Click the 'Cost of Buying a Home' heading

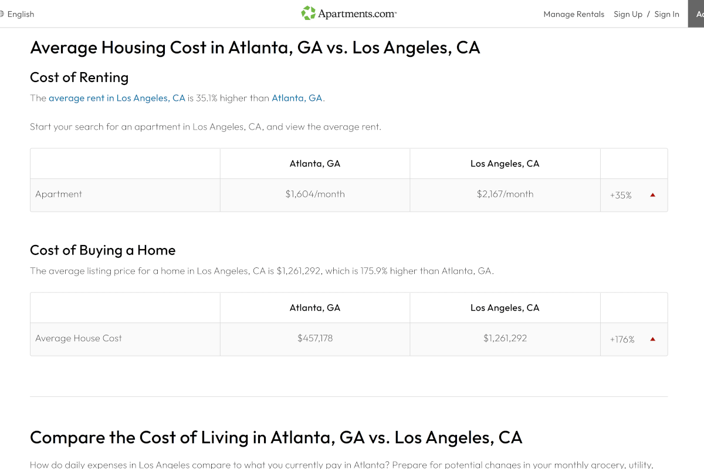(103, 250)
